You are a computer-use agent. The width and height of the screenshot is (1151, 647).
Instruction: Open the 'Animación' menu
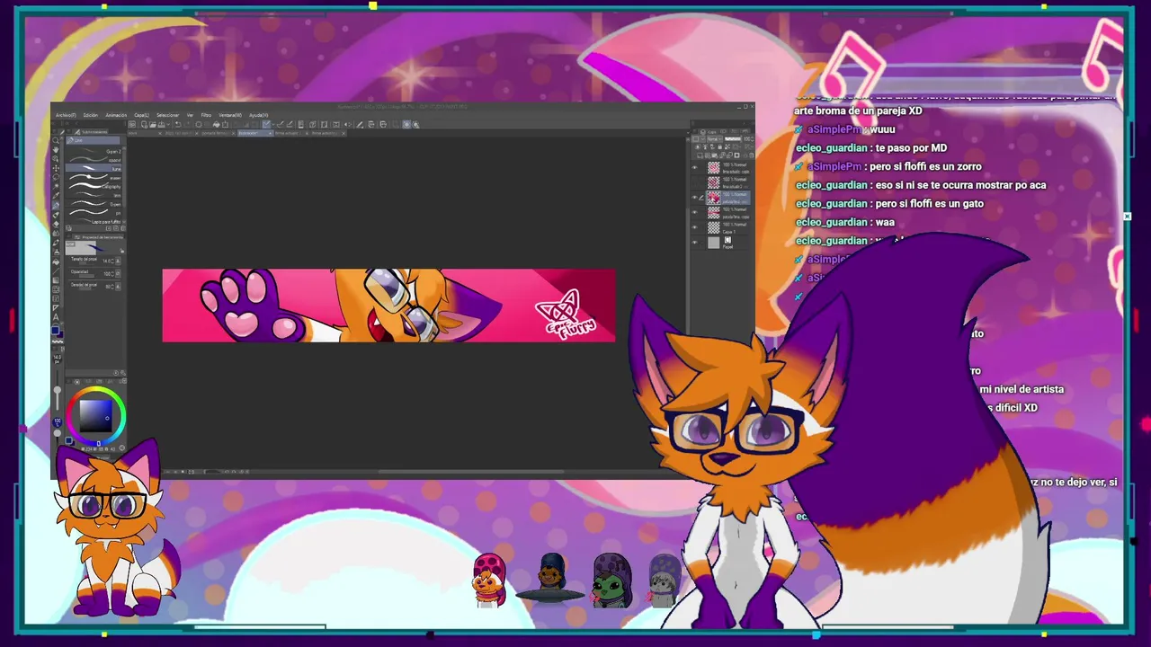(x=116, y=115)
